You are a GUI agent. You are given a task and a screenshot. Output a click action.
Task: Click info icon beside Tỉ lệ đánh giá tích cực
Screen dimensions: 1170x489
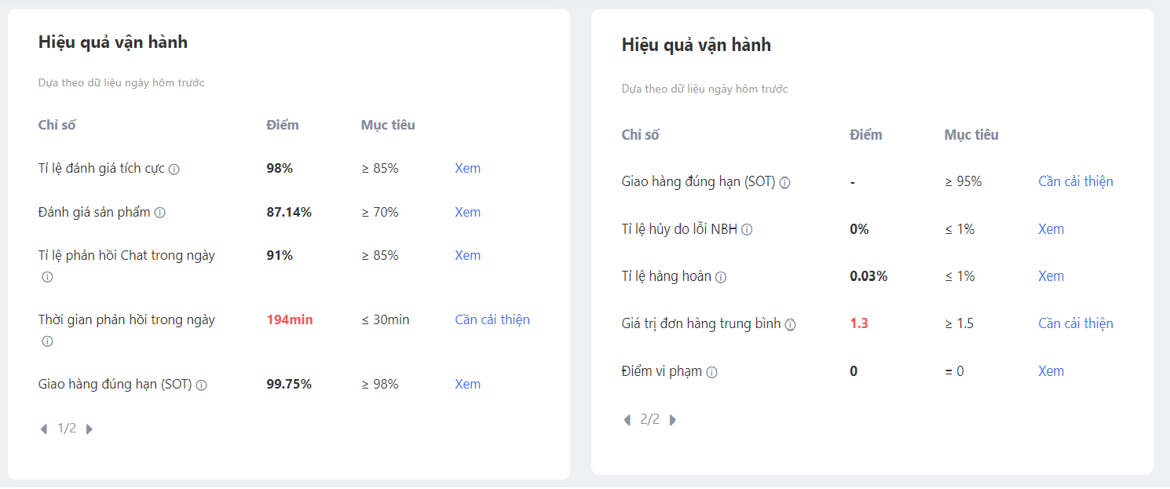pos(174,170)
